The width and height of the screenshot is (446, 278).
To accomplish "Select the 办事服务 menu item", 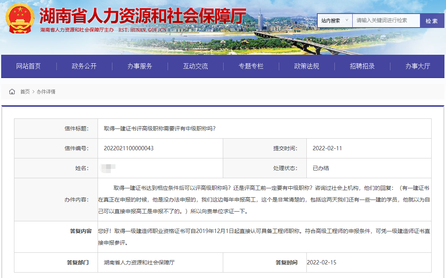I will coord(139,66).
